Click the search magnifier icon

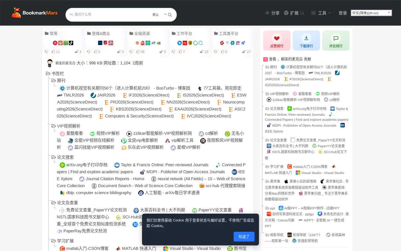(170, 15)
